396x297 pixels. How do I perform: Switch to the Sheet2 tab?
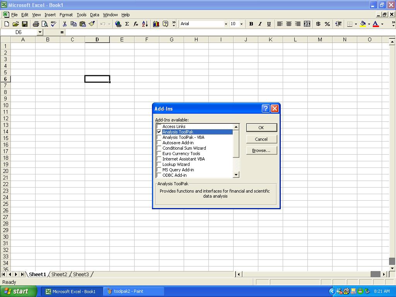59,274
